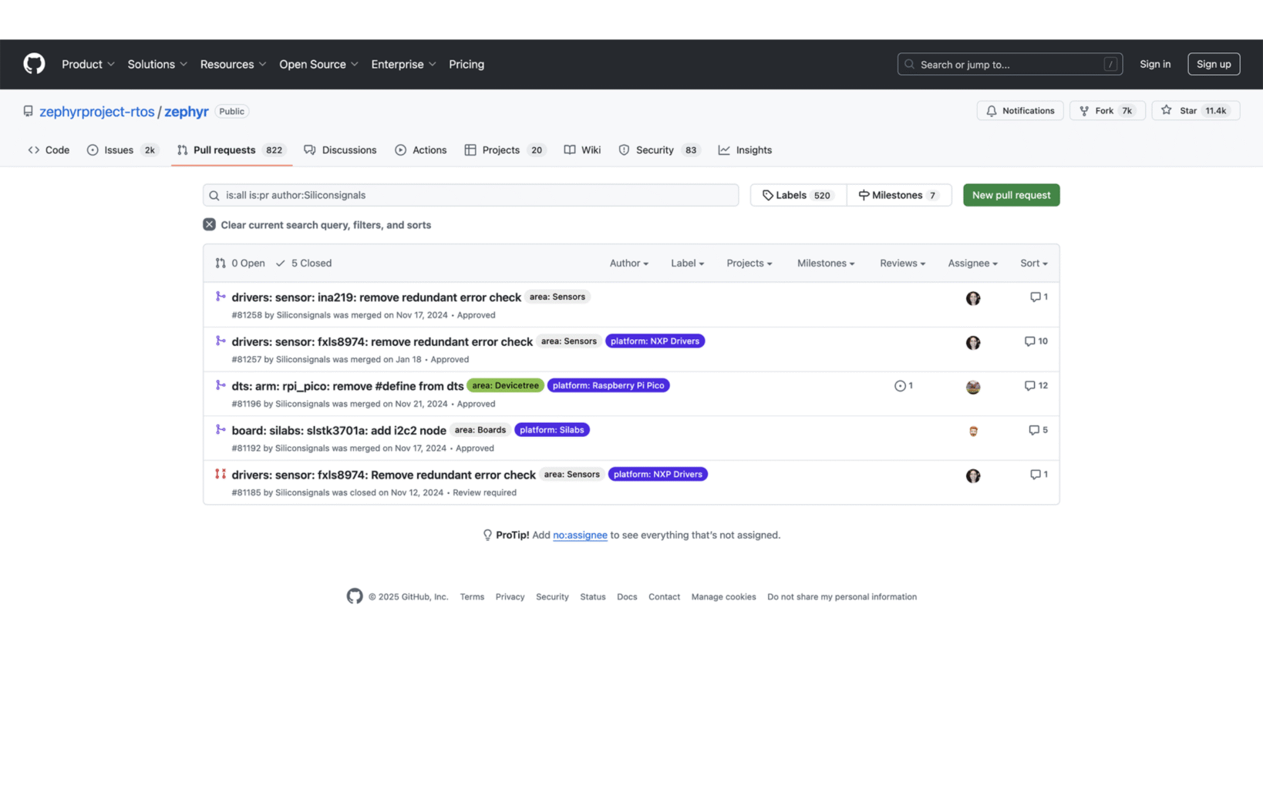This screenshot has width=1263, height=789.
Task: Open the Wiki tab
Action: point(582,150)
